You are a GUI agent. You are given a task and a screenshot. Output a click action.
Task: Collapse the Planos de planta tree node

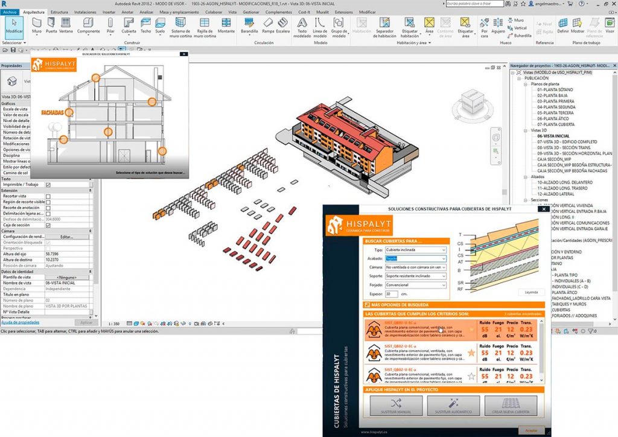tap(526, 84)
